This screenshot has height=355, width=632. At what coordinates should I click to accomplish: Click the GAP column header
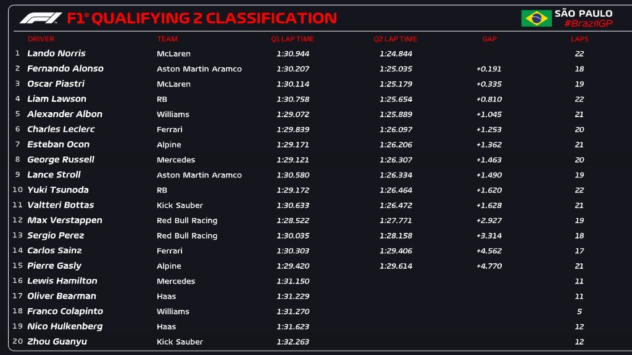pyautogui.click(x=489, y=39)
